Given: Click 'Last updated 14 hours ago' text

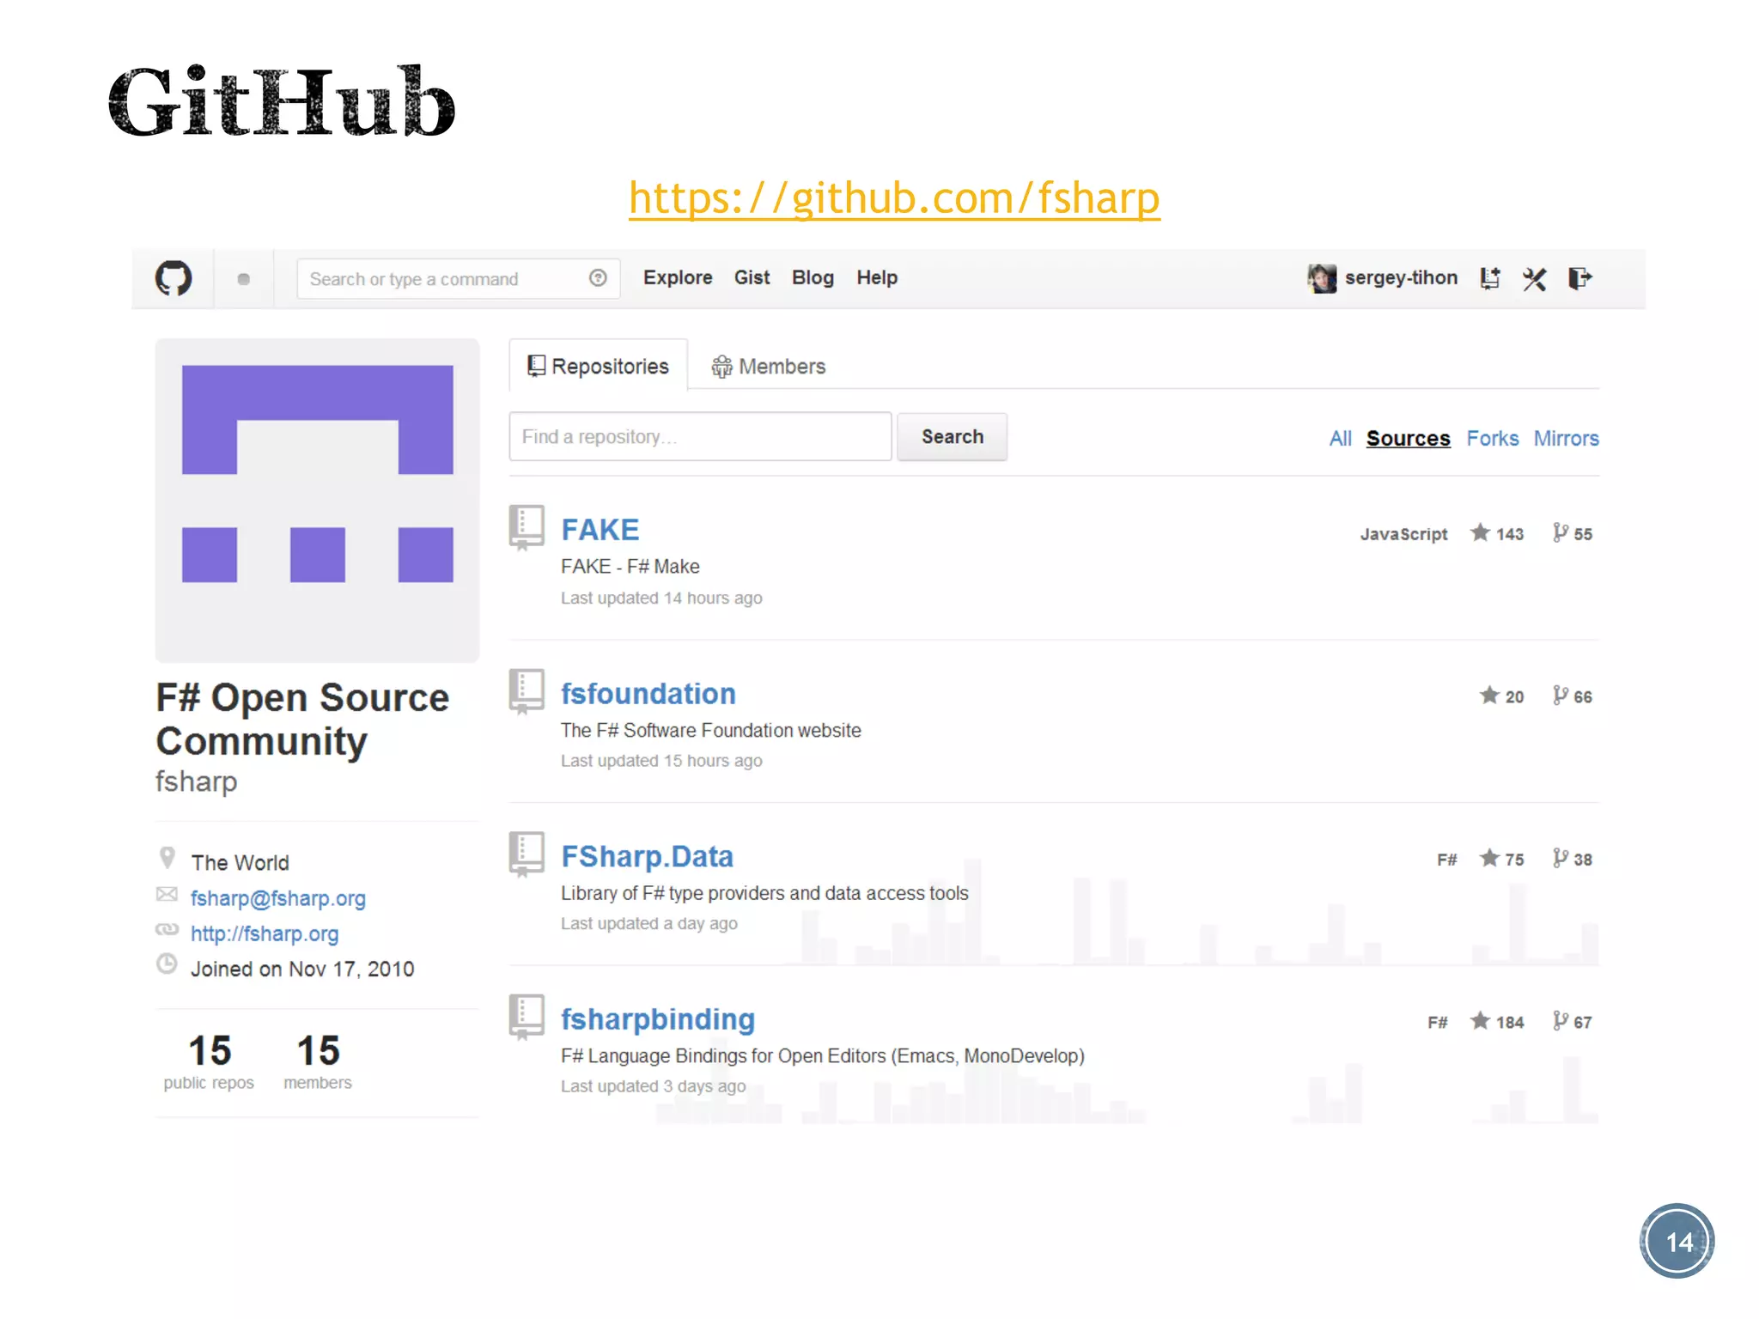Looking at the screenshot, I should coord(661,598).
